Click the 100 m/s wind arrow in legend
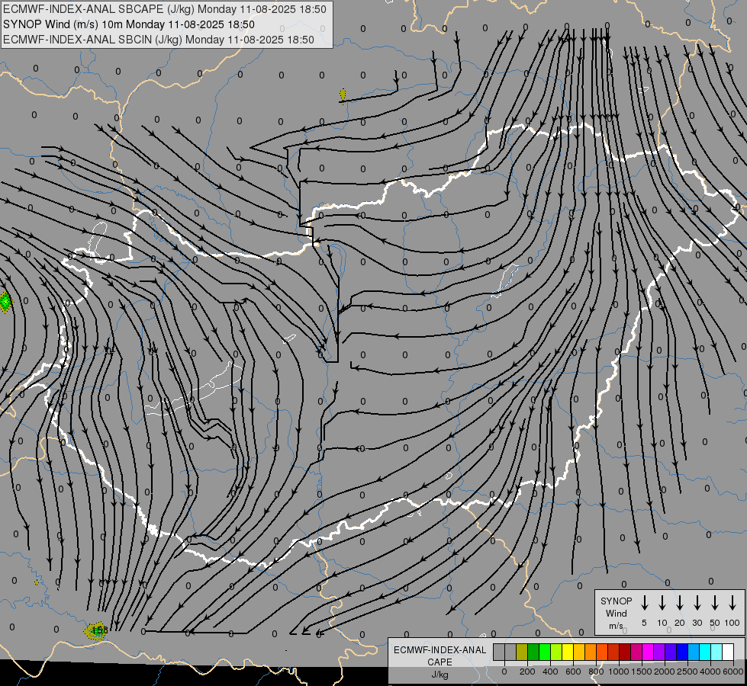 tap(733, 603)
